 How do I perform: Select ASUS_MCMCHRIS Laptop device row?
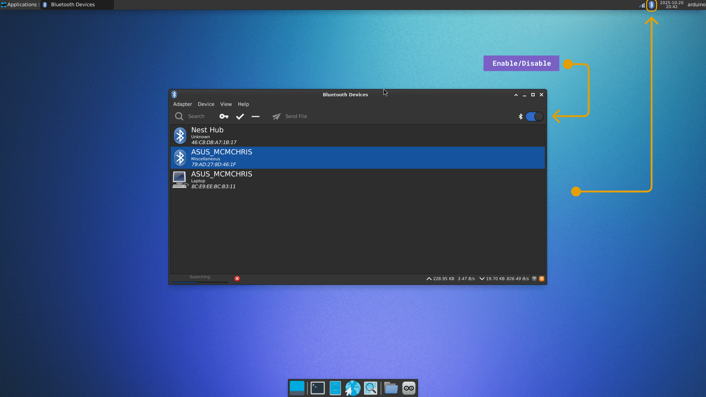[358, 180]
